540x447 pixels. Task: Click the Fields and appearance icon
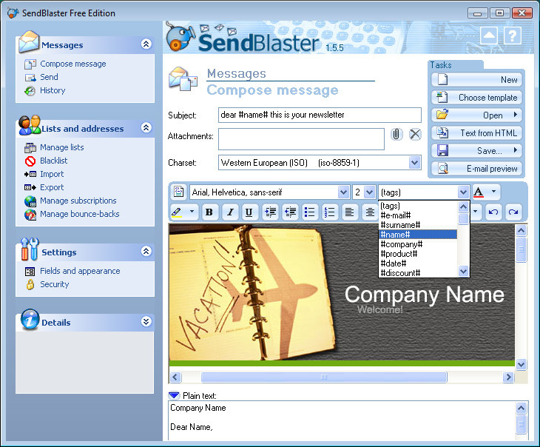click(30, 272)
